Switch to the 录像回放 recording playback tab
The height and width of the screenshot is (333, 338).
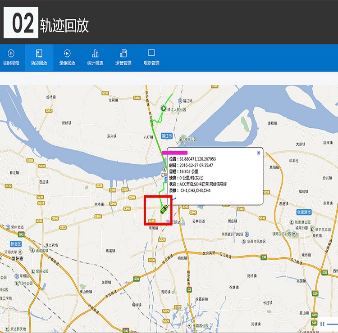(67, 58)
